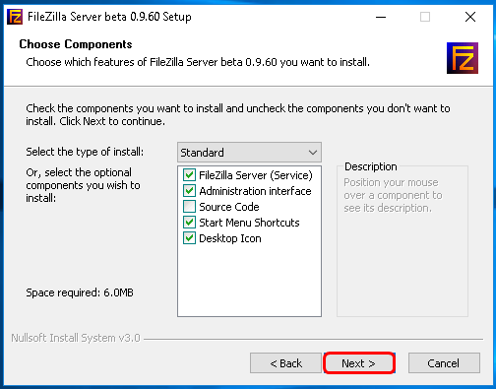Select the 'Start Menu Shortcuts' label
The width and height of the screenshot is (496, 389).
pos(249,223)
